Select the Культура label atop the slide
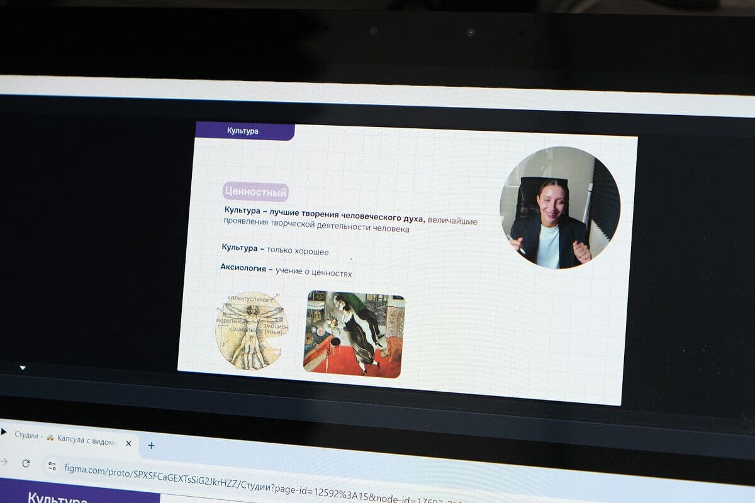 [243, 131]
